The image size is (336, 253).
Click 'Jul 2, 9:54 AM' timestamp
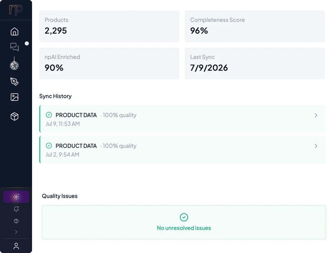click(62, 154)
